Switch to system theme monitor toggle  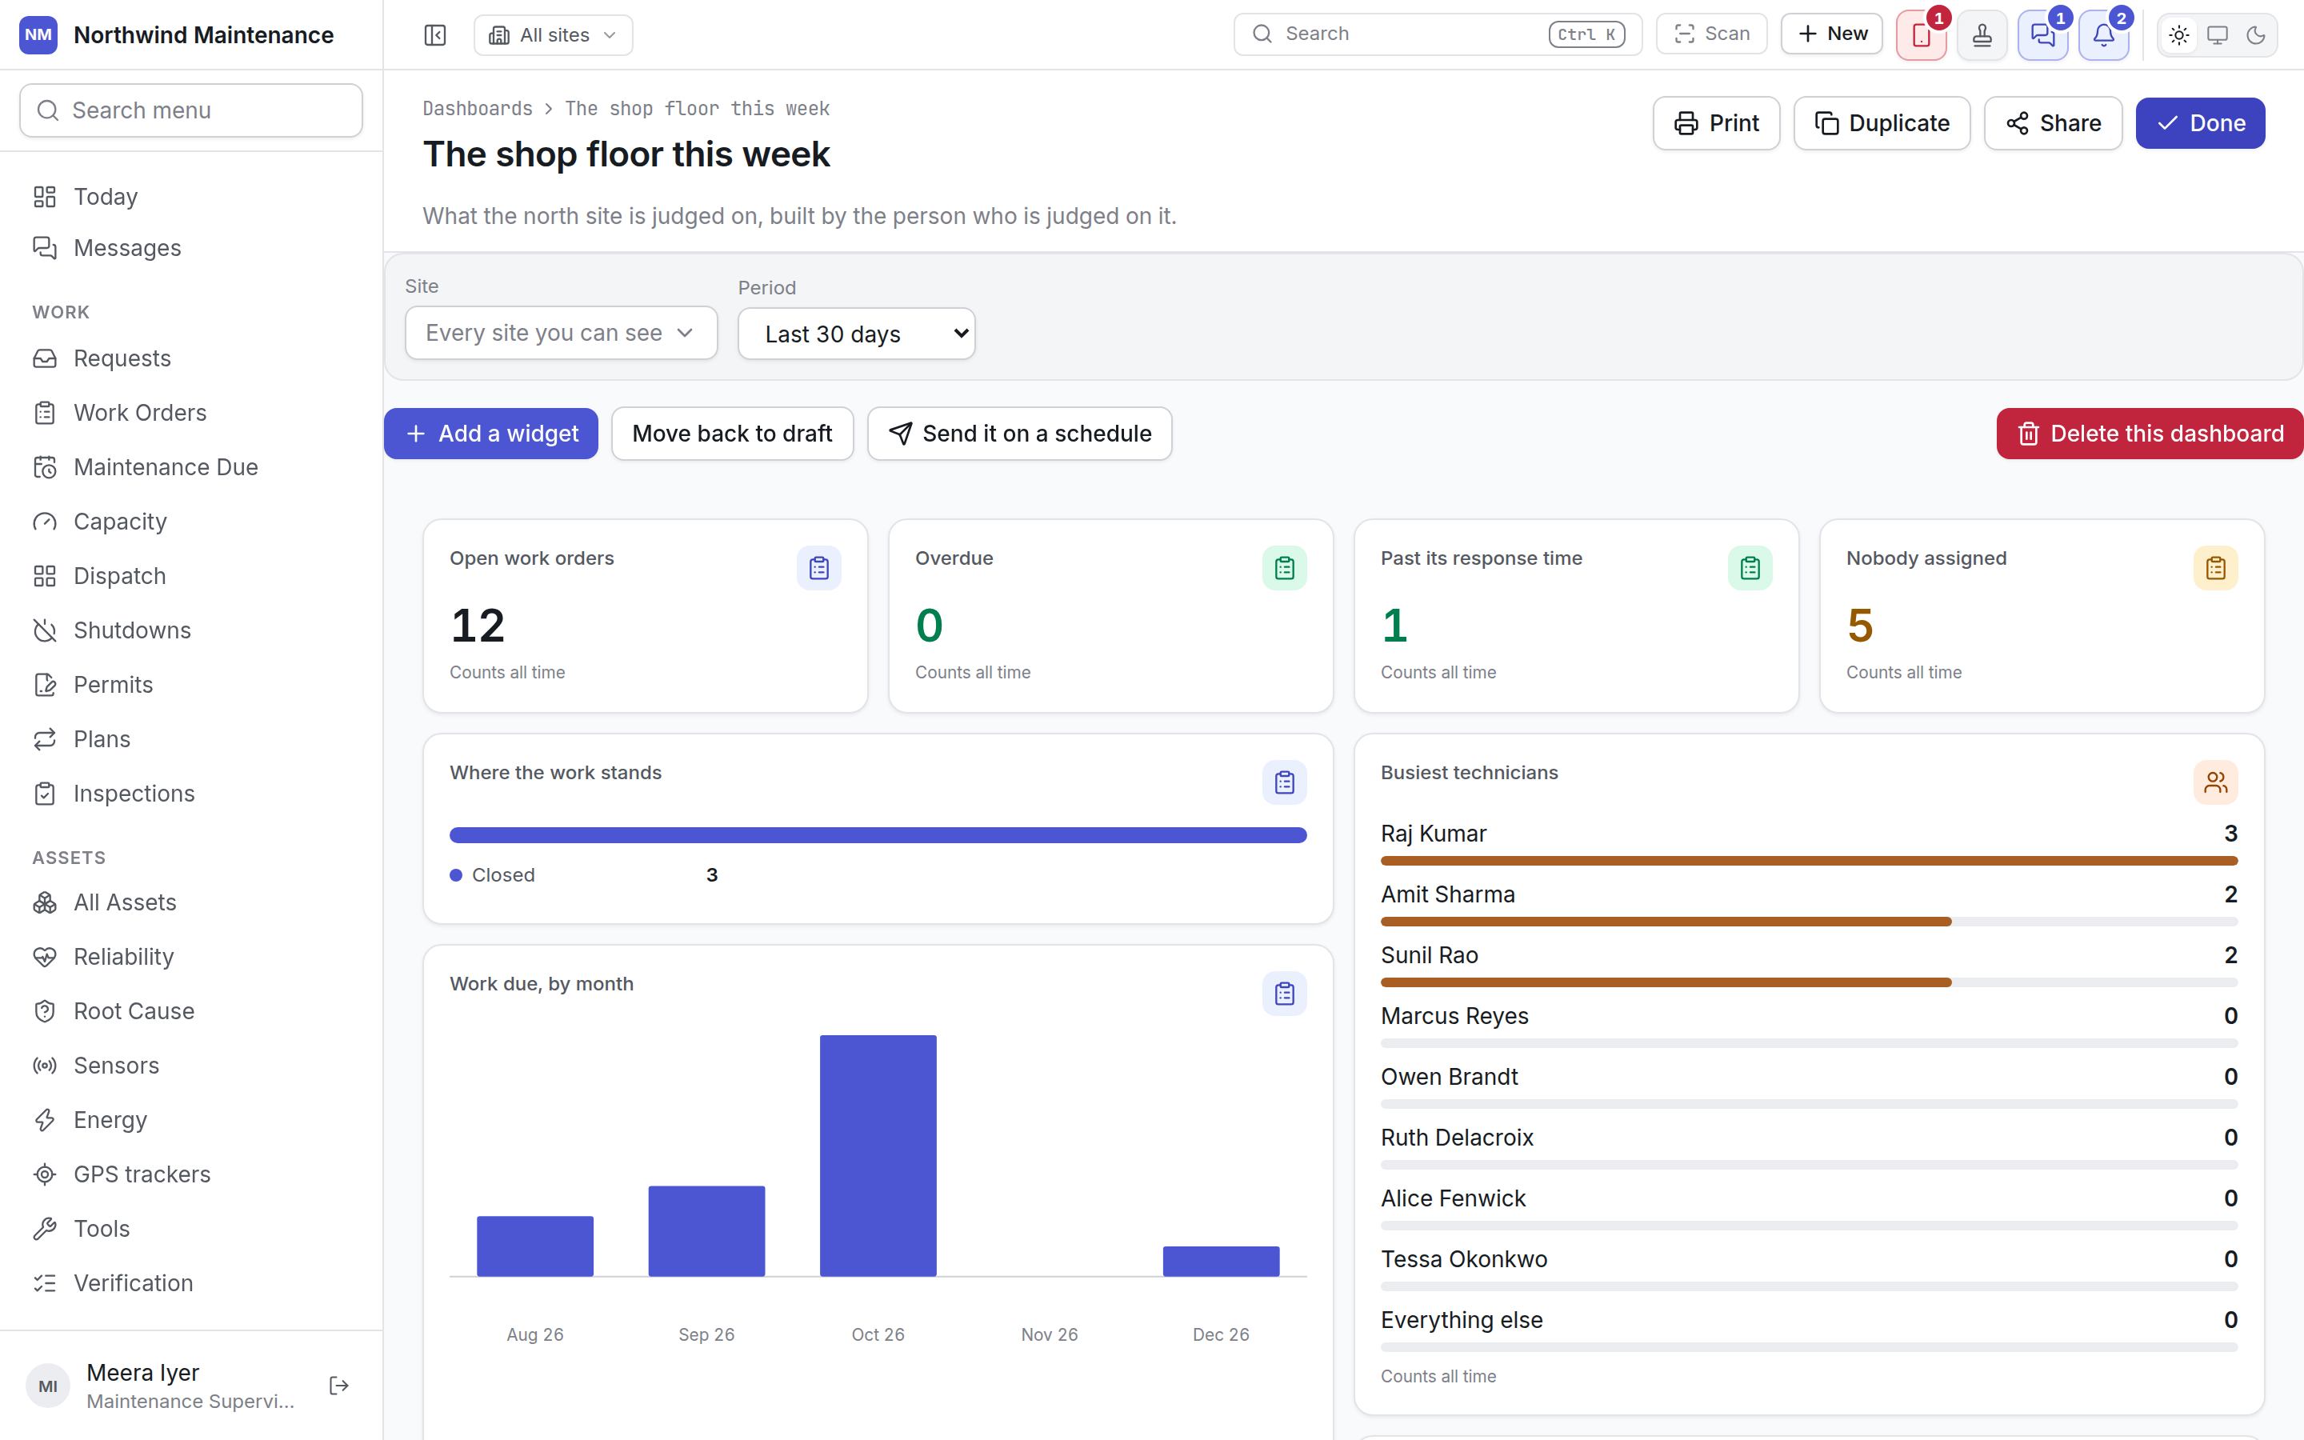pyautogui.click(x=2218, y=35)
